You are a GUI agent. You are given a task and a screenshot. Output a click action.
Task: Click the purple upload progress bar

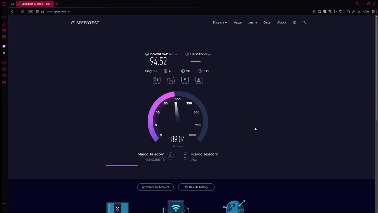tap(122, 166)
